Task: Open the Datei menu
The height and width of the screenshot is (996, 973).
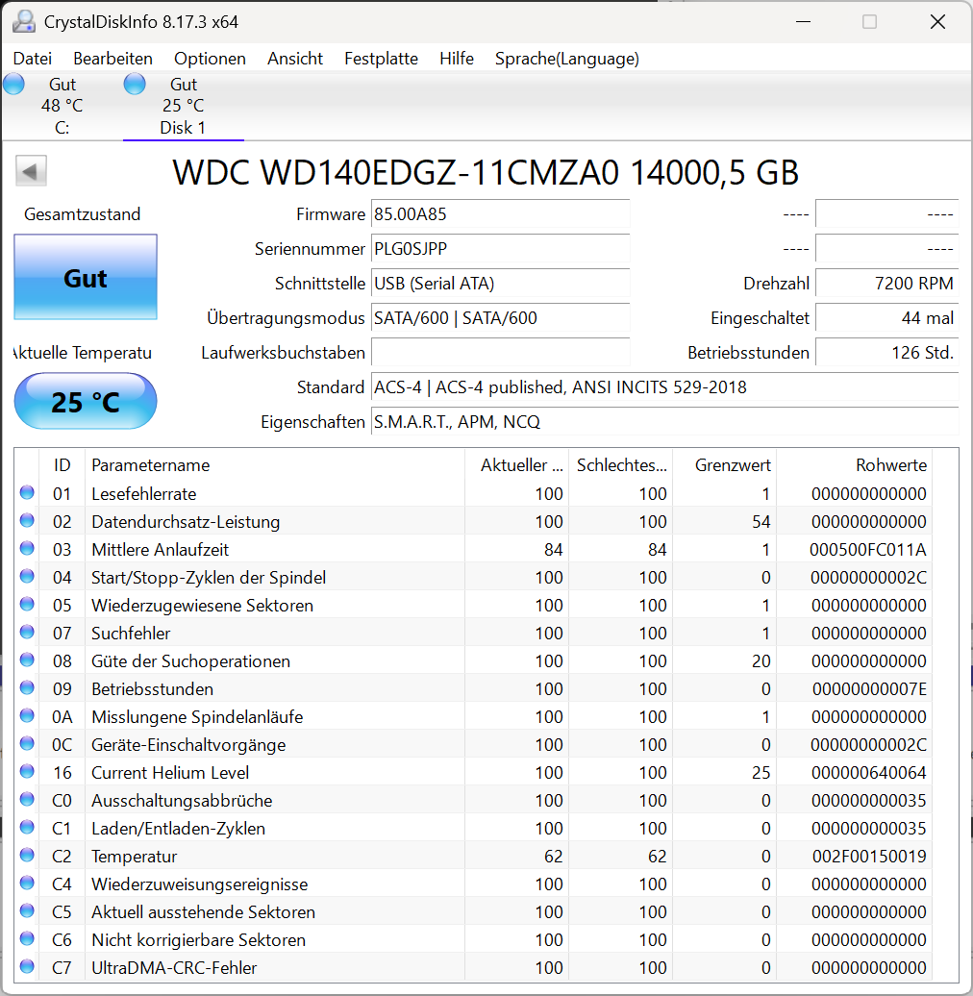Action: (x=33, y=59)
